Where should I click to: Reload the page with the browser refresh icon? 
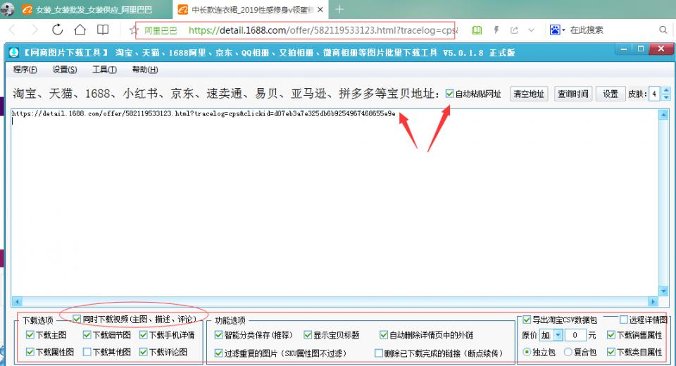57,30
